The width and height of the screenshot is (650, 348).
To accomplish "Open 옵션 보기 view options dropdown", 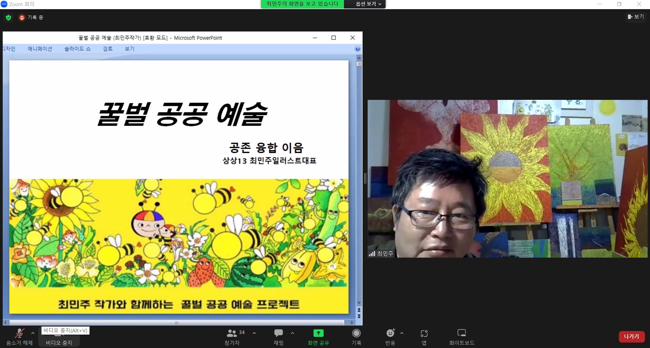I will coord(368,4).
